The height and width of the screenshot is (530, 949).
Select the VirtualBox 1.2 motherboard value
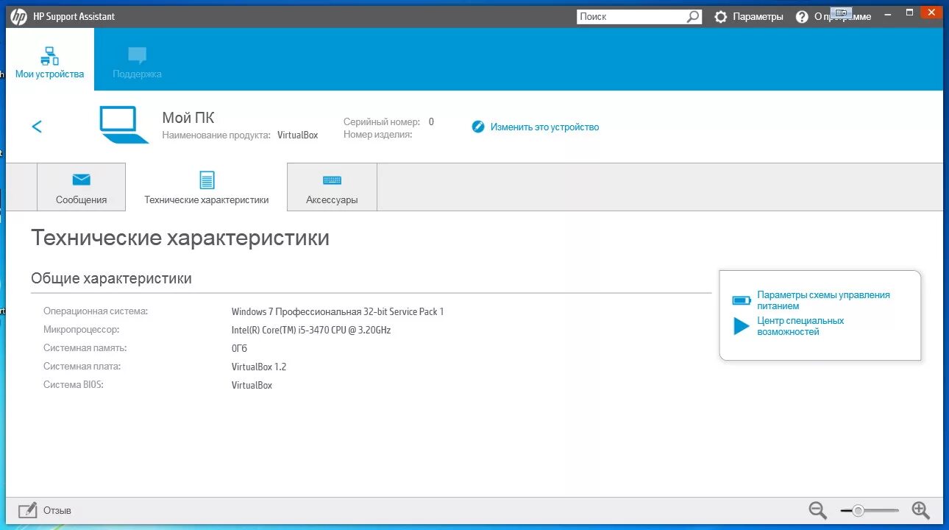click(x=259, y=367)
